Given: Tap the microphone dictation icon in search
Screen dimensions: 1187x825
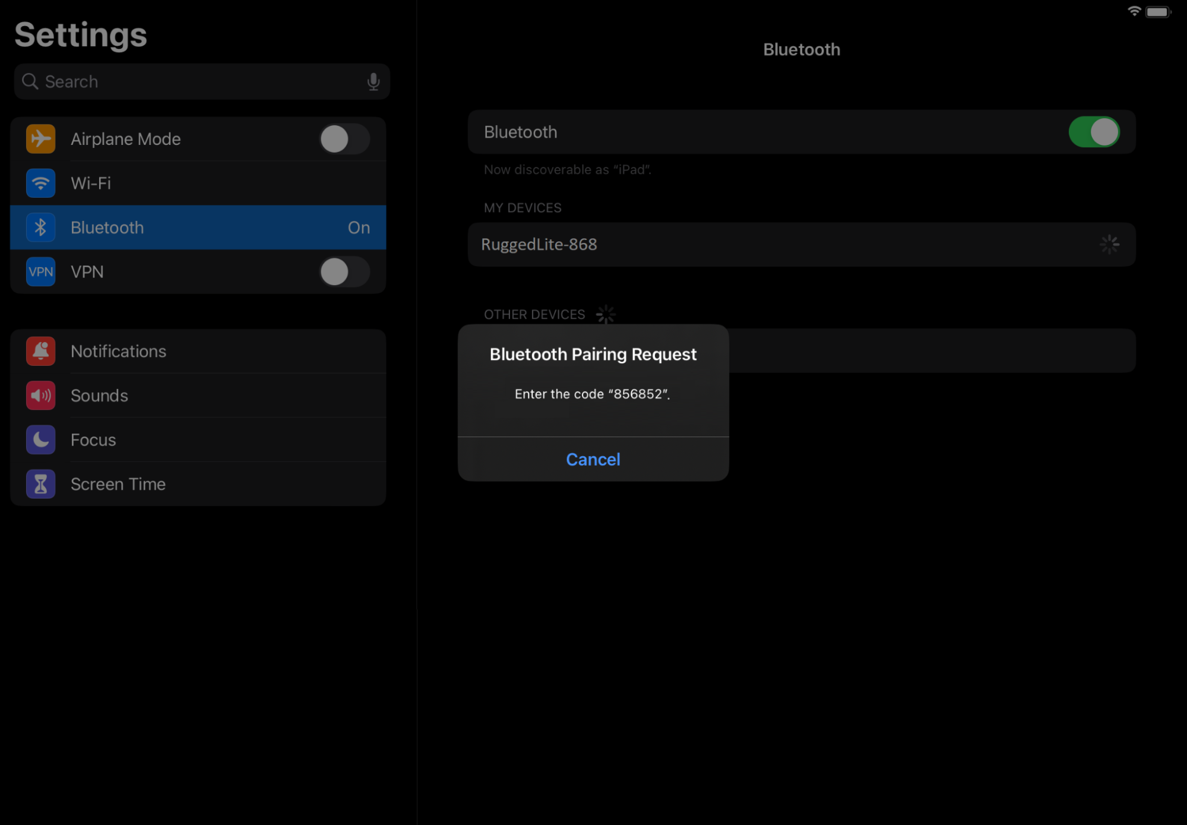Looking at the screenshot, I should (x=373, y=81).
